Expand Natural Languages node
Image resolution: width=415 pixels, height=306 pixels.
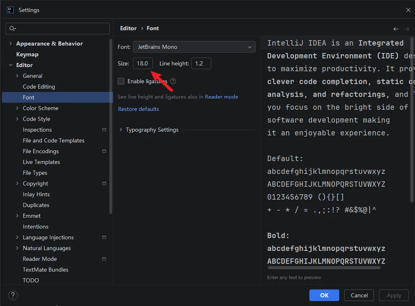17,248
